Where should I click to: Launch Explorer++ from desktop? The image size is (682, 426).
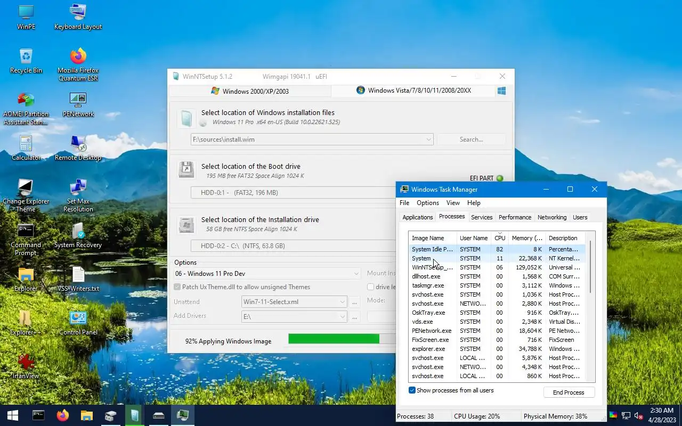[26, 323]
